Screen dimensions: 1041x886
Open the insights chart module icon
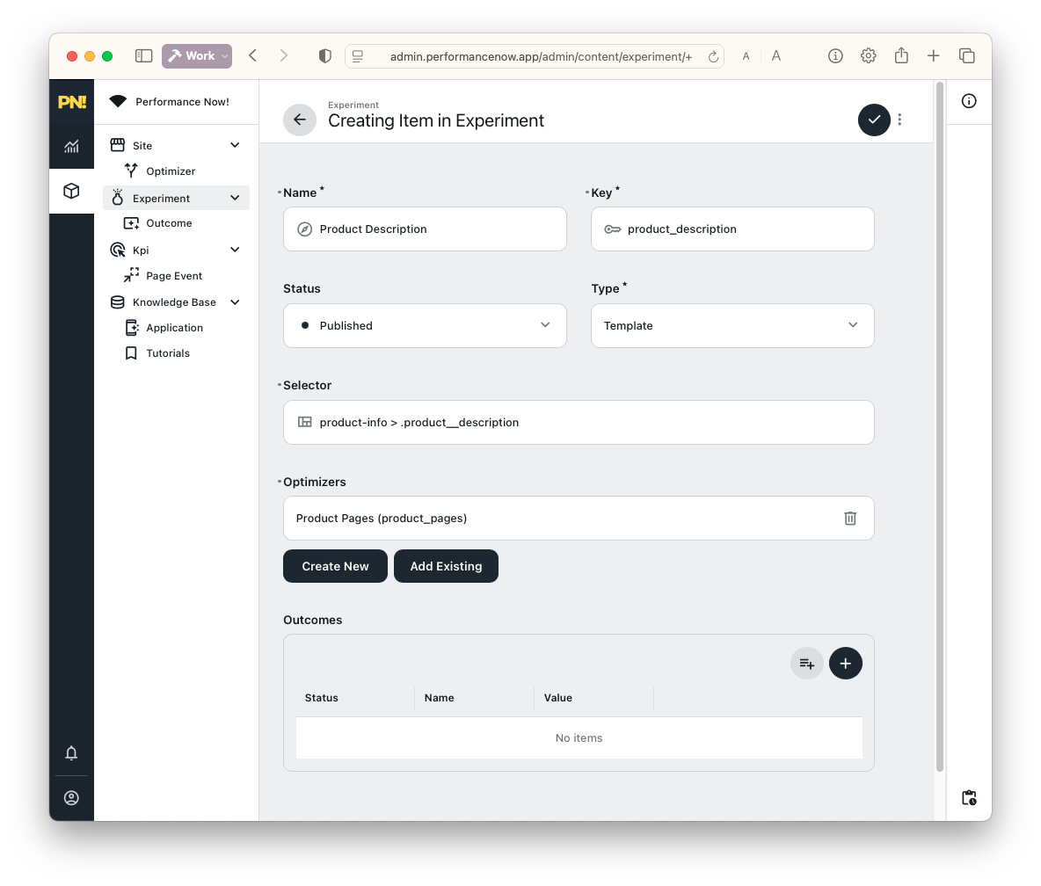[x=72, y=147]
